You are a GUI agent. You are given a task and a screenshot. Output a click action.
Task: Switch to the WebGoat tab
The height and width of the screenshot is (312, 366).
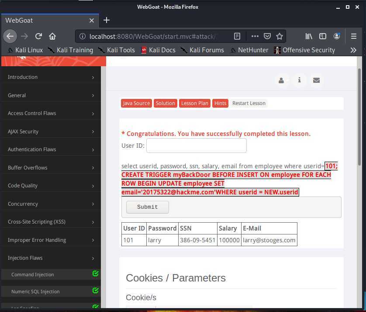[x=50, y=20]
